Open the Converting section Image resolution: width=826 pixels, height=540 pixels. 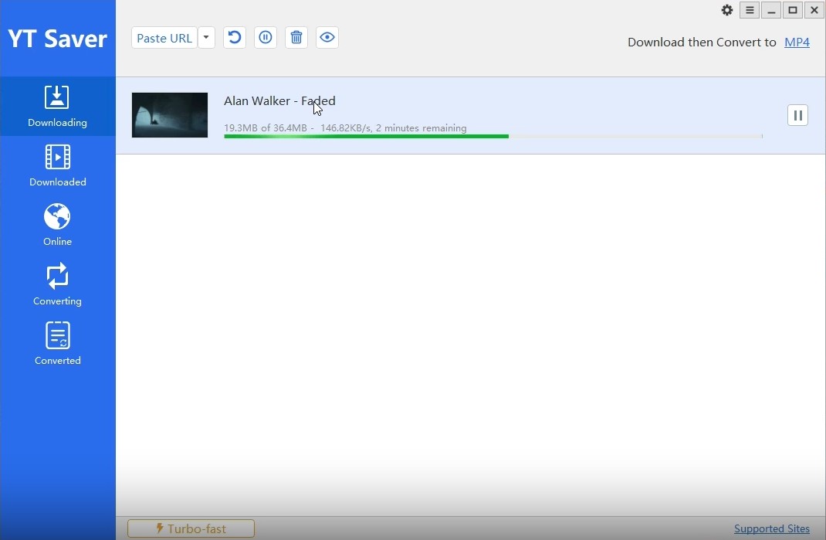pyautogui.click(x=57, y=285)
